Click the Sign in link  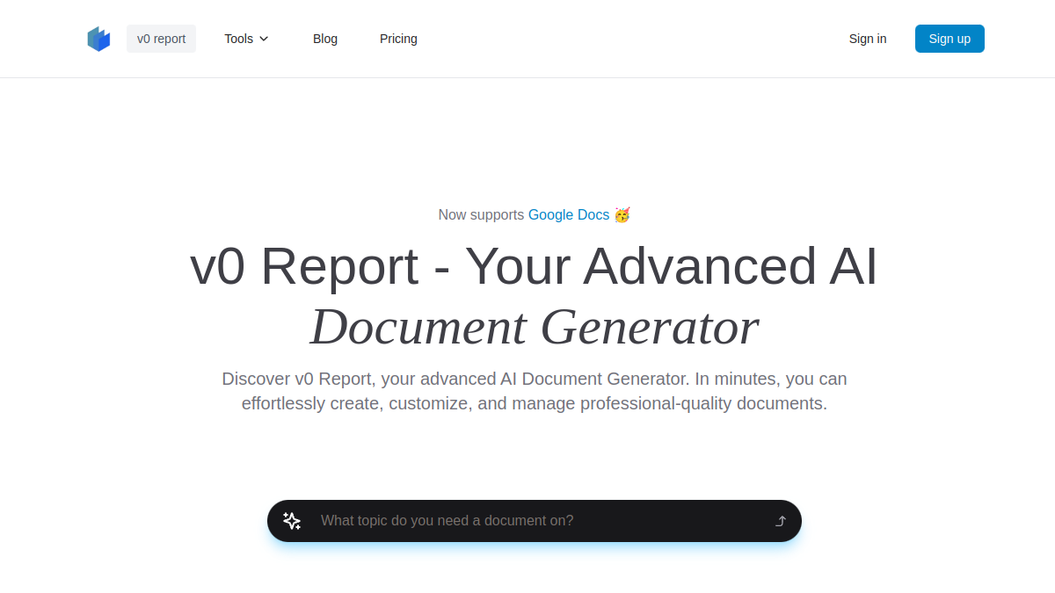(868, 39)
